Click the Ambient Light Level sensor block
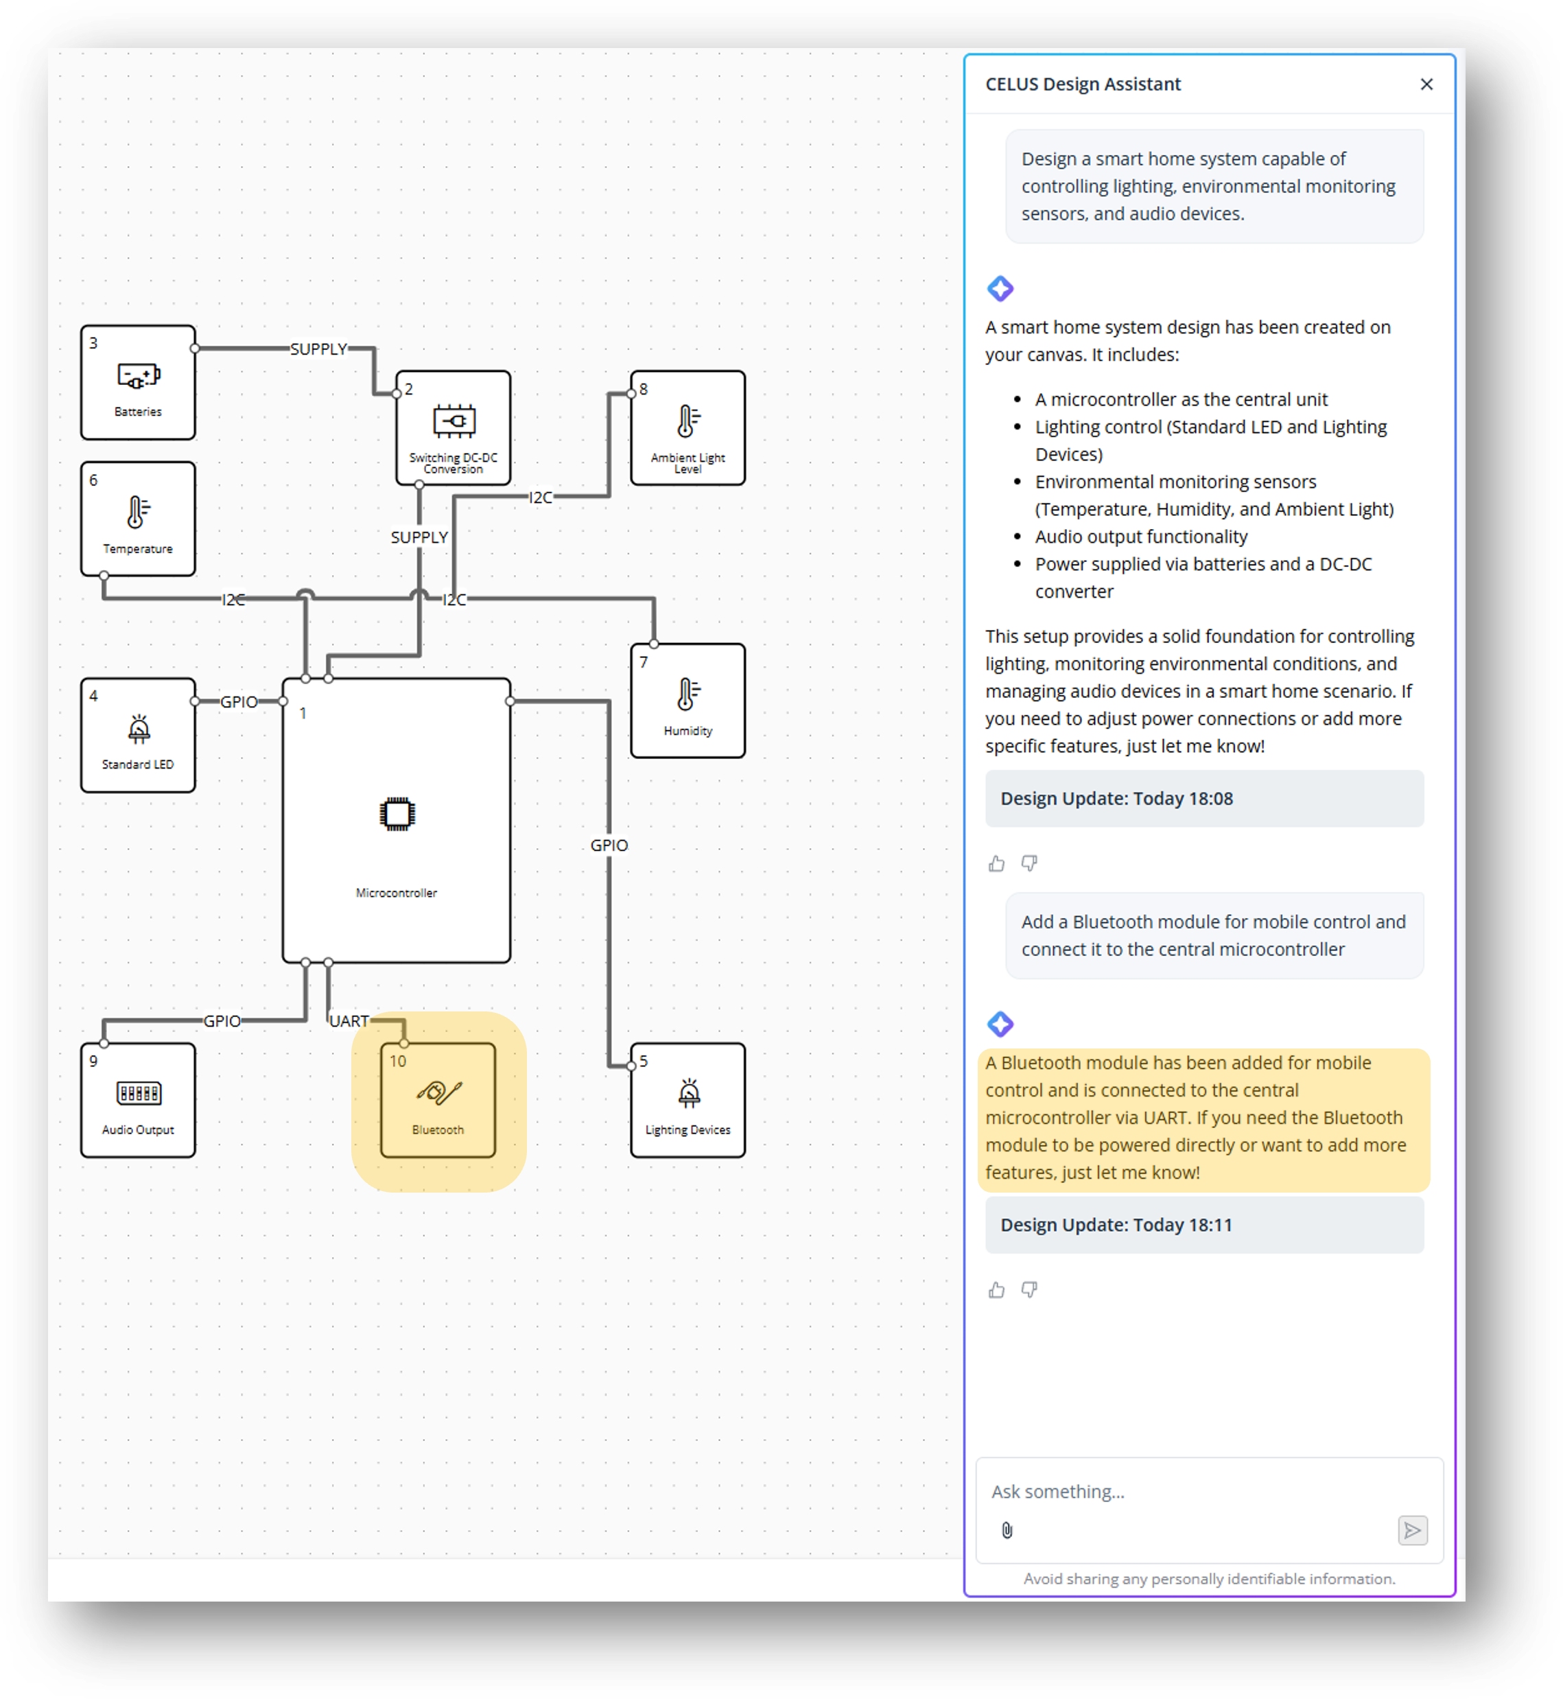This screenshot has height=1699, width=1563. 688,428
